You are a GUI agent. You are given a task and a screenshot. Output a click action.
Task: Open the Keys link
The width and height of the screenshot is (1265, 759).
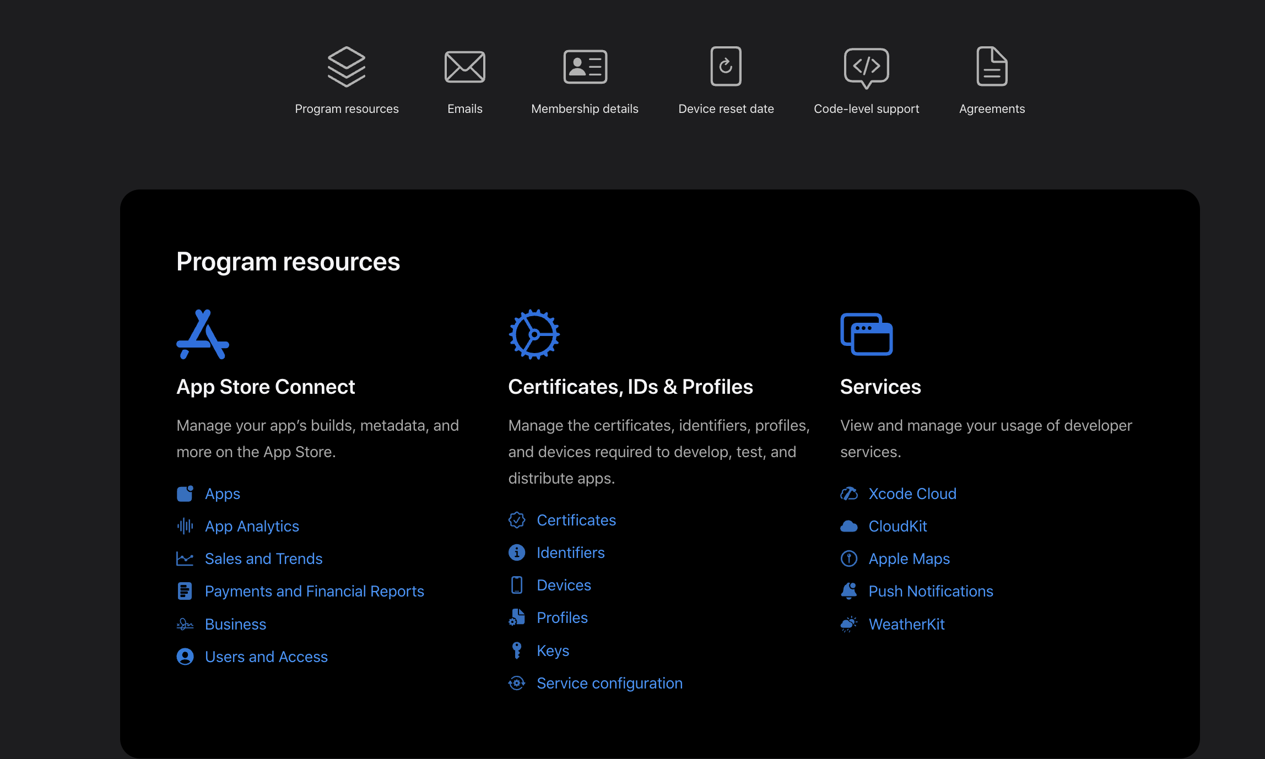[x=553, y=650]
